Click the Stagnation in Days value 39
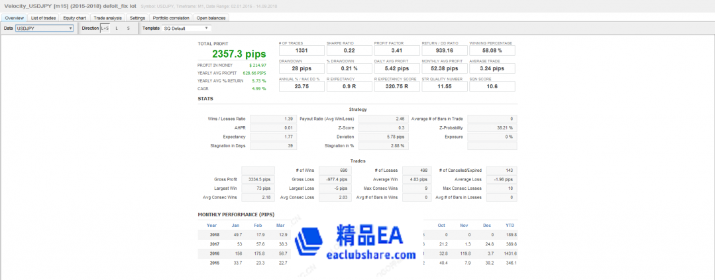Screen dimensions: 715x280 [274, 146]
